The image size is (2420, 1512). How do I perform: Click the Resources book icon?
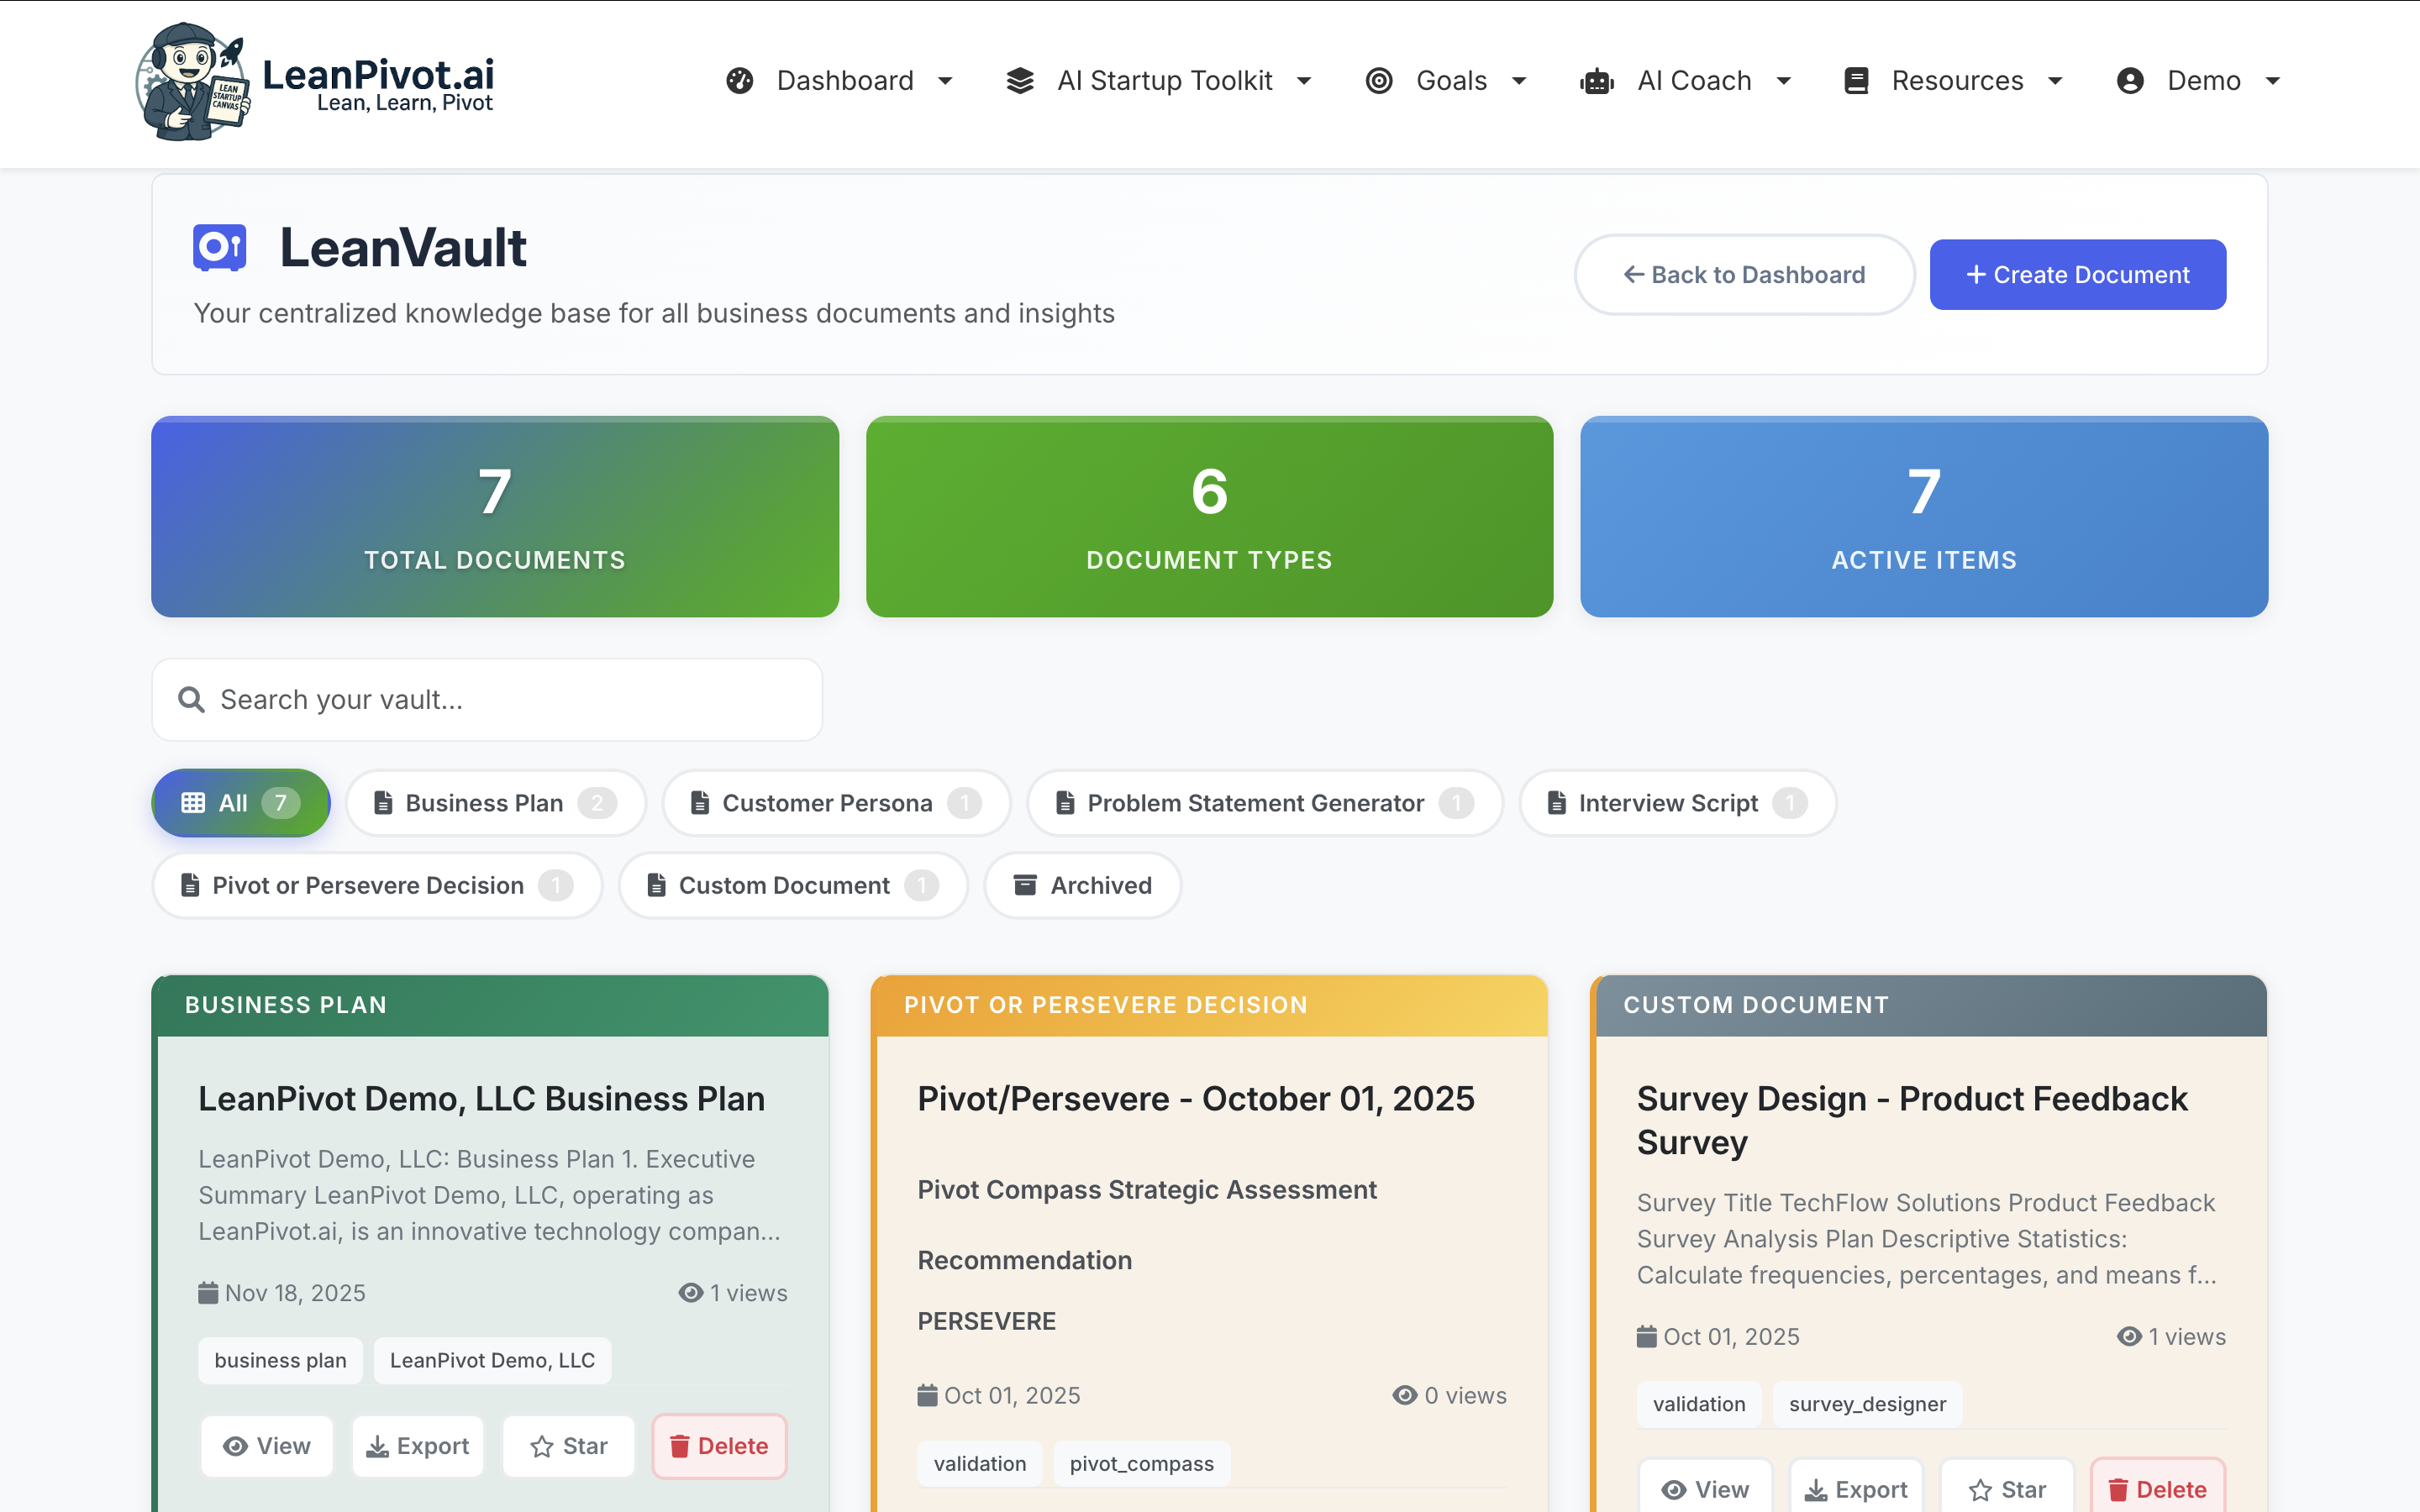(1857, 80)
